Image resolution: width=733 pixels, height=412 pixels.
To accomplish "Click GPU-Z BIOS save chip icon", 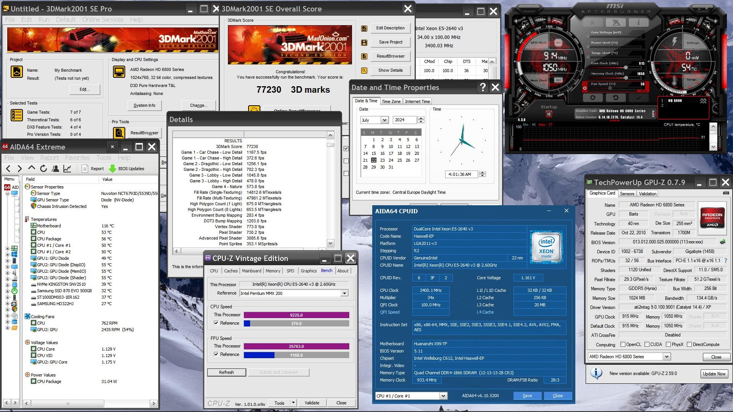I will click(x=722, y=242).
